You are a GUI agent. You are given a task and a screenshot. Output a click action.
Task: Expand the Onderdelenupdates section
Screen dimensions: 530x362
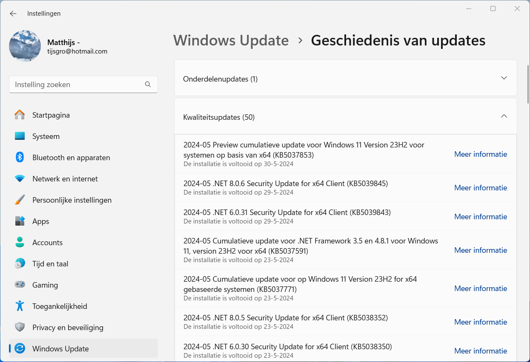click(504, 78)
